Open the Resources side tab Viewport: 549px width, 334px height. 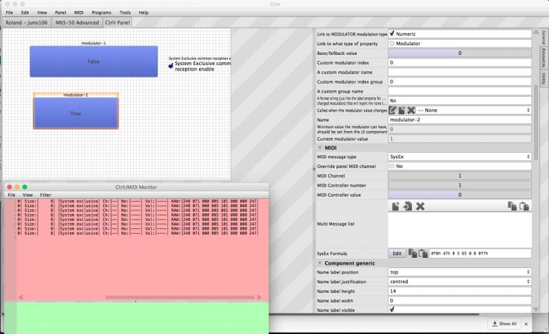tap(544, 58)
